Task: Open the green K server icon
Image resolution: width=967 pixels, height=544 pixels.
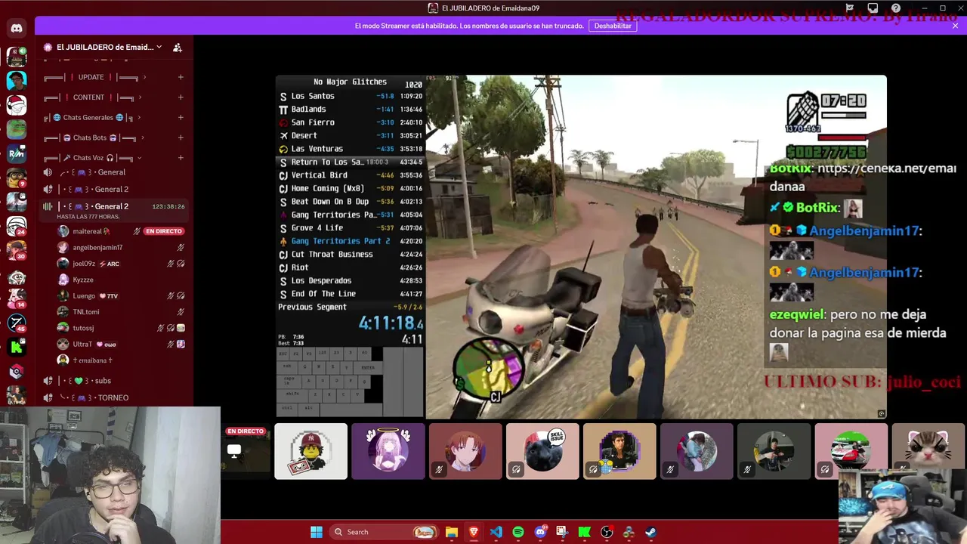Action: click(17, 348)
